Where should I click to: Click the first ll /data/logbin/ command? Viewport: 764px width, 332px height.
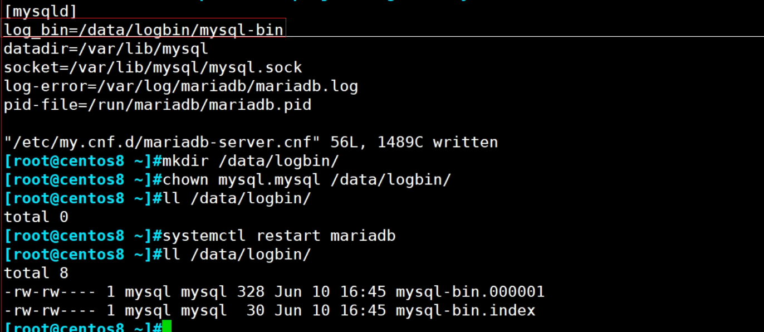click(236, 199)
